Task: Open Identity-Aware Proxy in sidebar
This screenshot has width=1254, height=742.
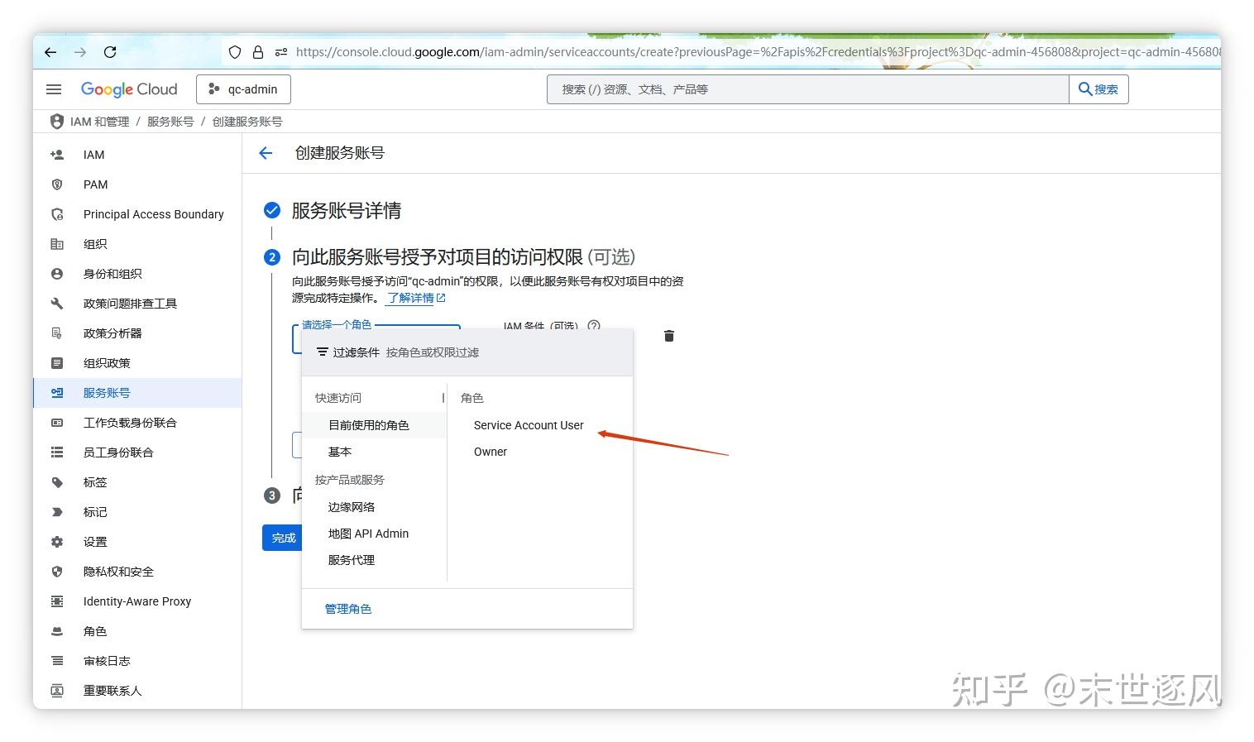Action: [x=136, y=601]
